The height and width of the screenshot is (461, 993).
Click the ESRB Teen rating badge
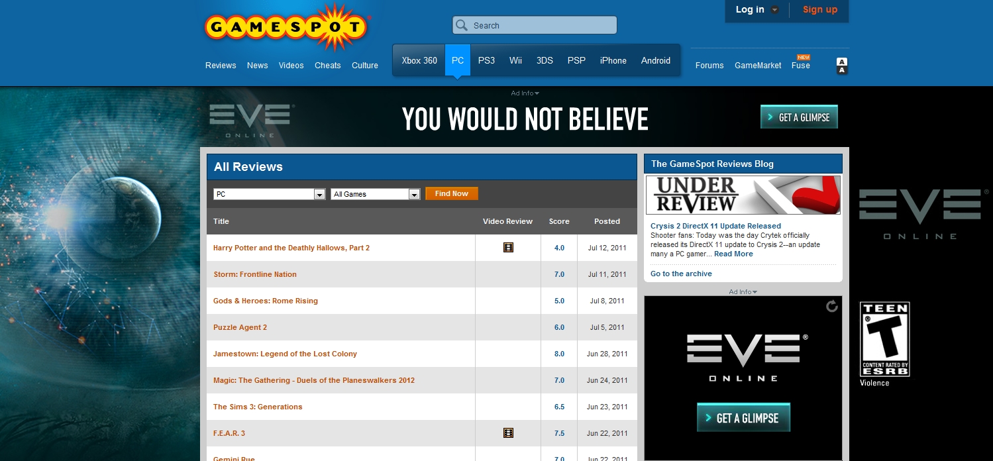(x=884, y=339)
